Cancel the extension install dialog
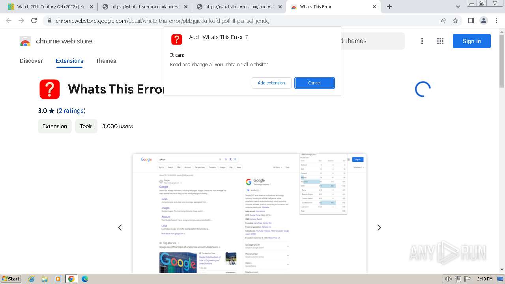 [314, 83]
